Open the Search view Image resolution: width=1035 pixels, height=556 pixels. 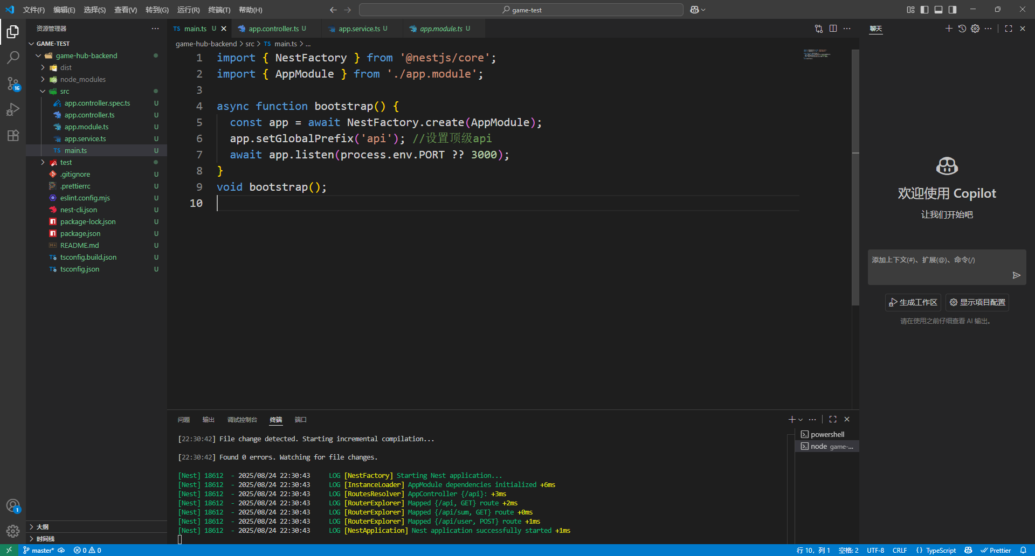pyautogui.click(x=13, y=57)
